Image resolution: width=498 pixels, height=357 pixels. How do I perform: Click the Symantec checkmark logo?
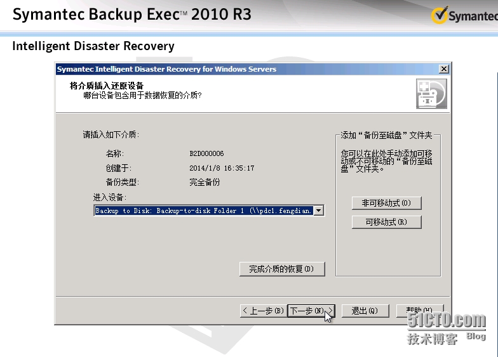(x=440, y=15)
